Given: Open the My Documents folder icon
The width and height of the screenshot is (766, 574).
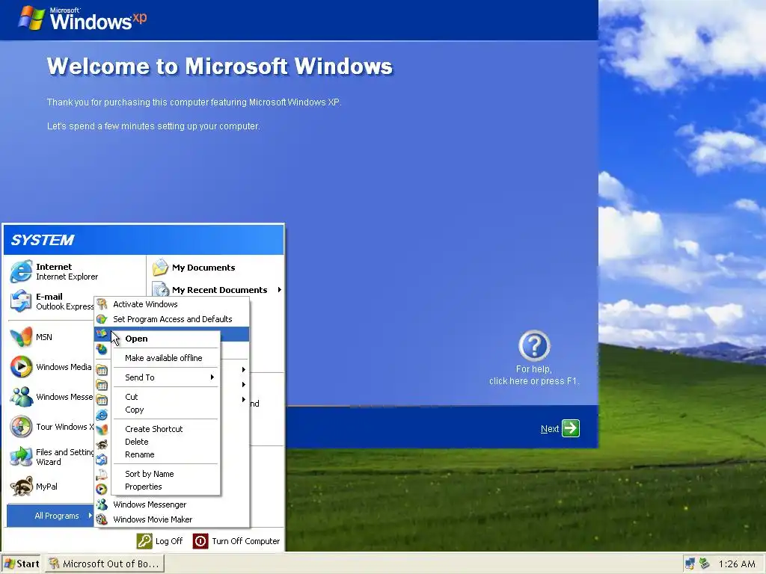Looking at the screenshot, I should pos(160,268).
